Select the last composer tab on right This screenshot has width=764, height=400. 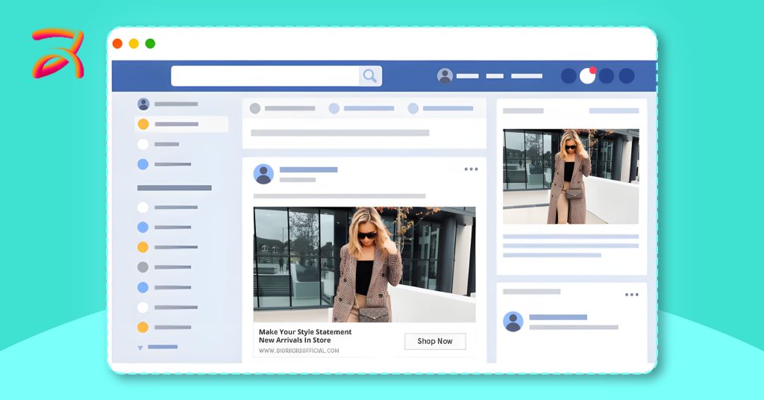tap(440, 108)
